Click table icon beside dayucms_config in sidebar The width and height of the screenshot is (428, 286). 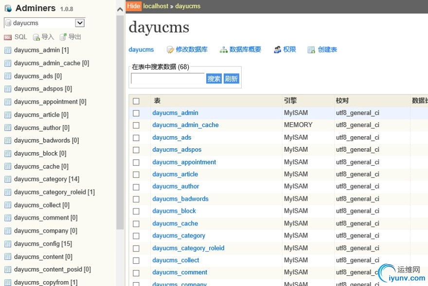coord(8,244)
